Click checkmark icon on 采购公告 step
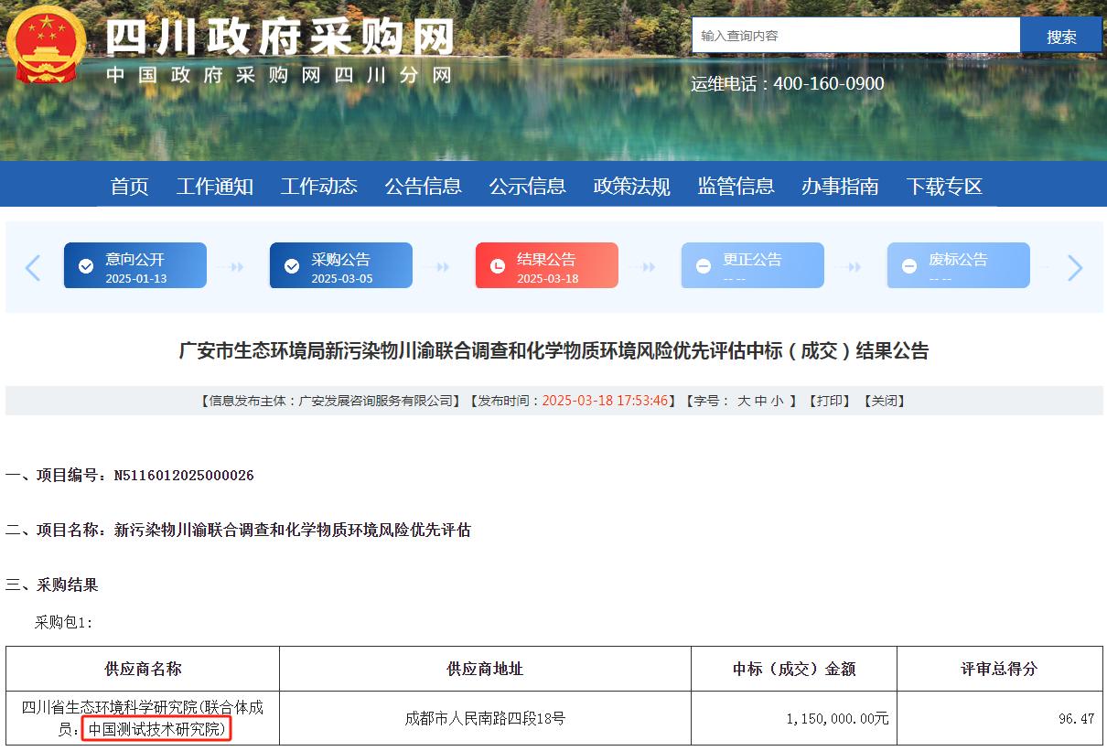The height and width of the screenshot is (751, 1107). [x=292, y=266]
